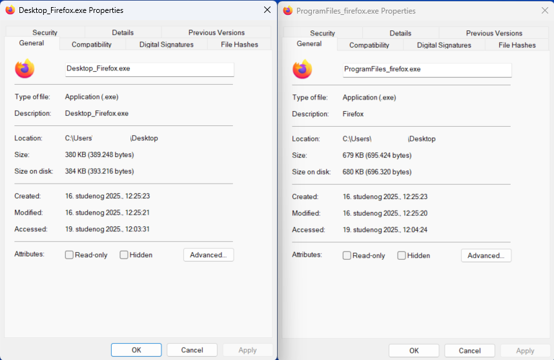Click Cancel in Desktop_Firefox.exe window
The image size is (554, 360).
tap(192, 350)
